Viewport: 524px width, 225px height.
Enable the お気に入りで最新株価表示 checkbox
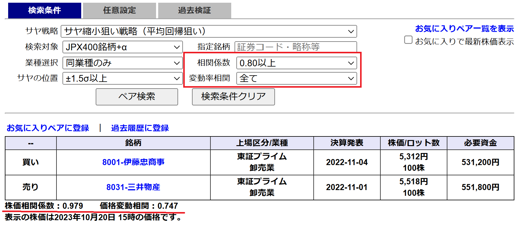[x=408, y=40]
